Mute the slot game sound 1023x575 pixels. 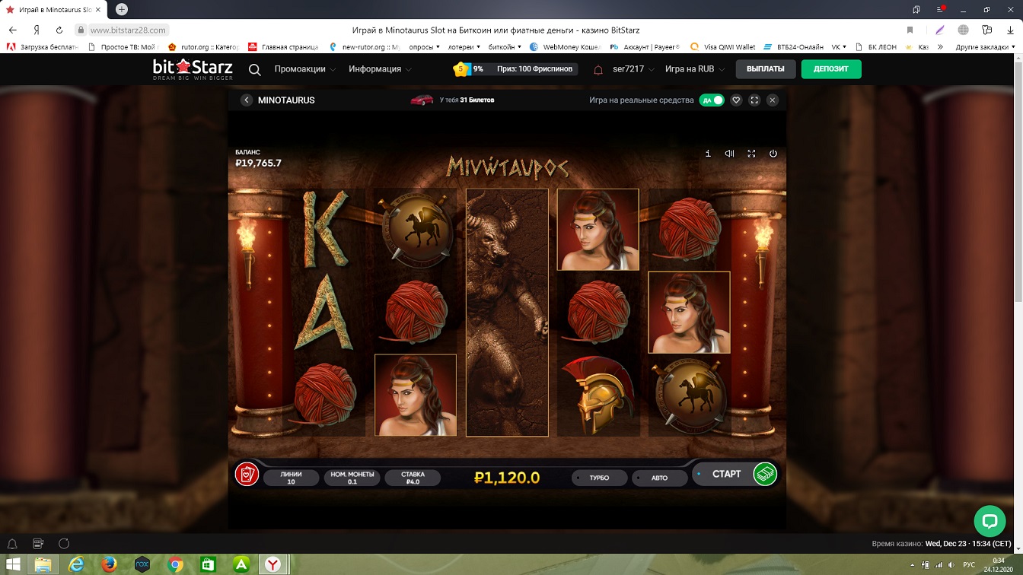click(x=729, y=154)
